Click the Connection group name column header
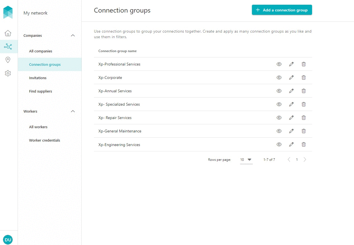Screen dimensions: 354x245 click(117, 51)
